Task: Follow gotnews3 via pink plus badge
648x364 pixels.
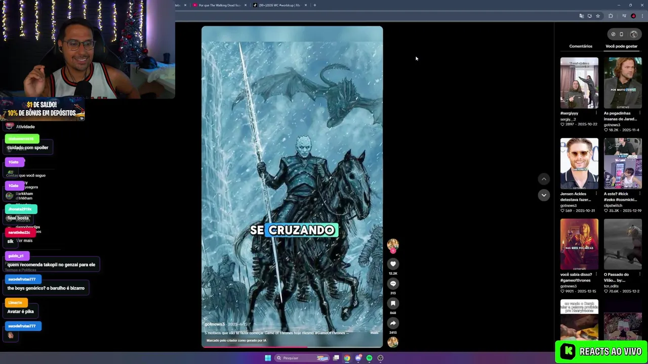Action: point(393,251)
